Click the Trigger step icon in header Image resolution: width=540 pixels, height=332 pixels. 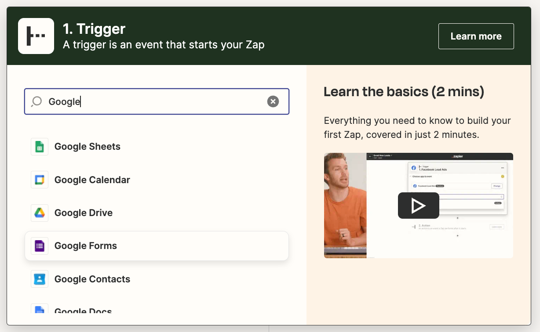(x=36, y=36)
